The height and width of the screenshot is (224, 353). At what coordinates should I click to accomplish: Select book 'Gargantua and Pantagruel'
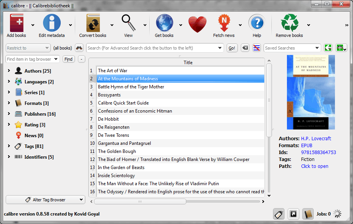[x=180, y=143]
